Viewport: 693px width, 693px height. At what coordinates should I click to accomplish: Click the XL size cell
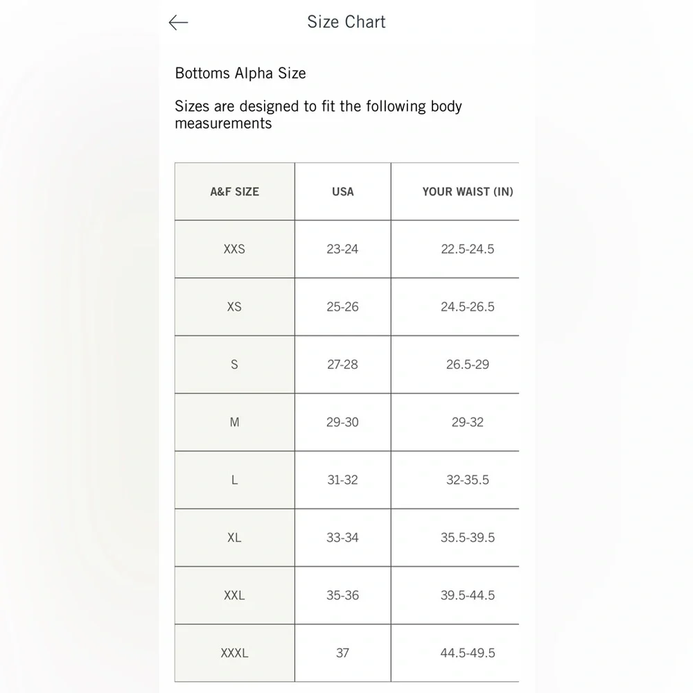(x=235, y=538)
